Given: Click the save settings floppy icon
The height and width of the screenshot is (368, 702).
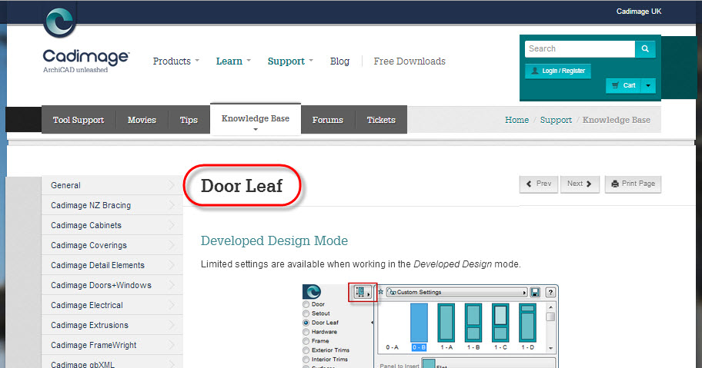Looking at the screenshot, I should (x=535, y=293).
